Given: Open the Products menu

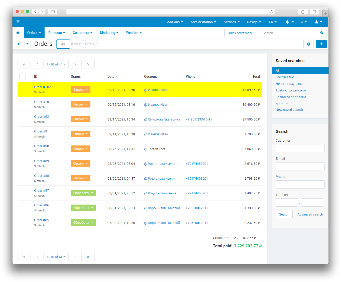Looking at the screenshot, I should pyautogui.click(x=57, y=33).
